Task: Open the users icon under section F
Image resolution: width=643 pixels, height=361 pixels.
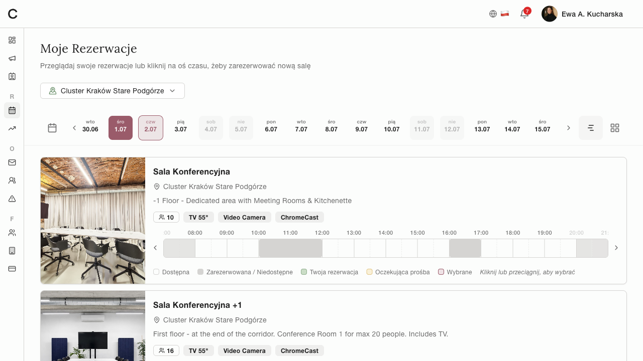Action: pos(12,233)
